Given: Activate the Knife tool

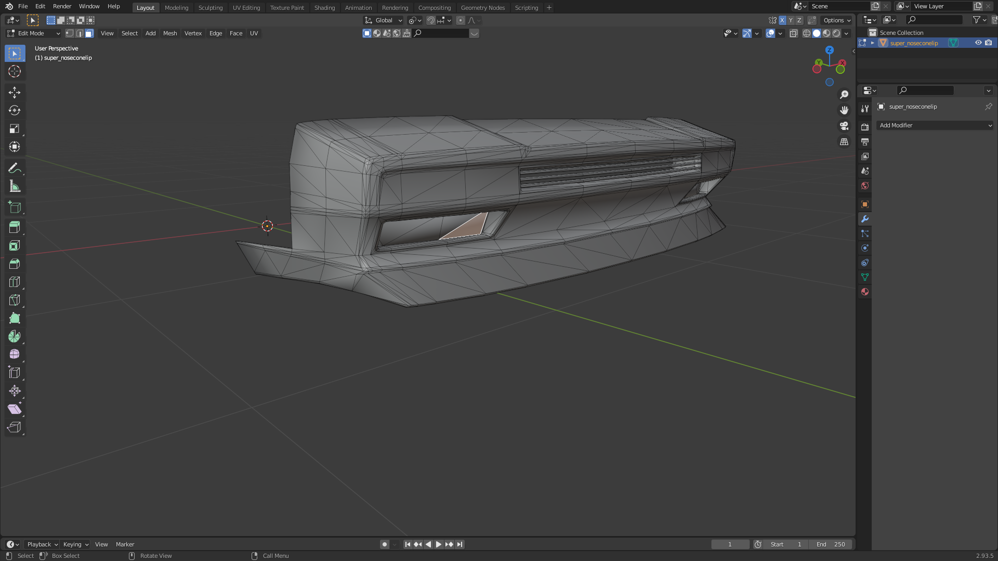Looking at the screenshot, I should click(15, 300).
